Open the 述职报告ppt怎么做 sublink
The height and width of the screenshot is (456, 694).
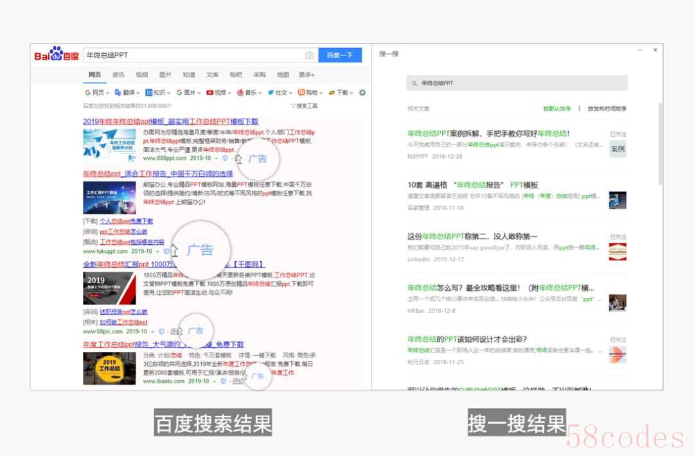123,311
